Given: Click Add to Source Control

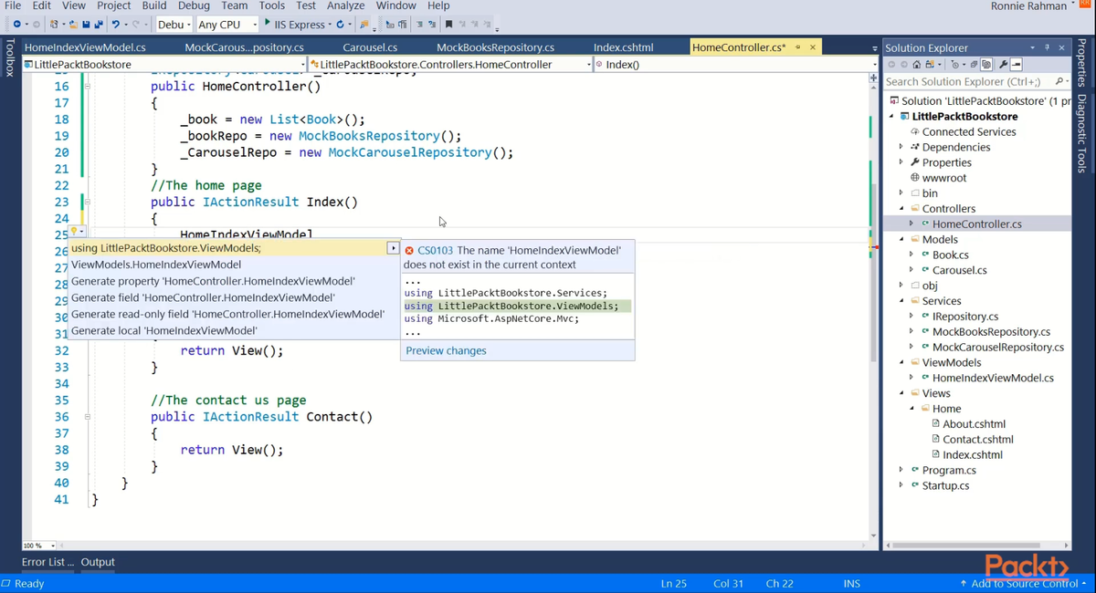Looking at the screenshot, I should [x=1023, y=583].
